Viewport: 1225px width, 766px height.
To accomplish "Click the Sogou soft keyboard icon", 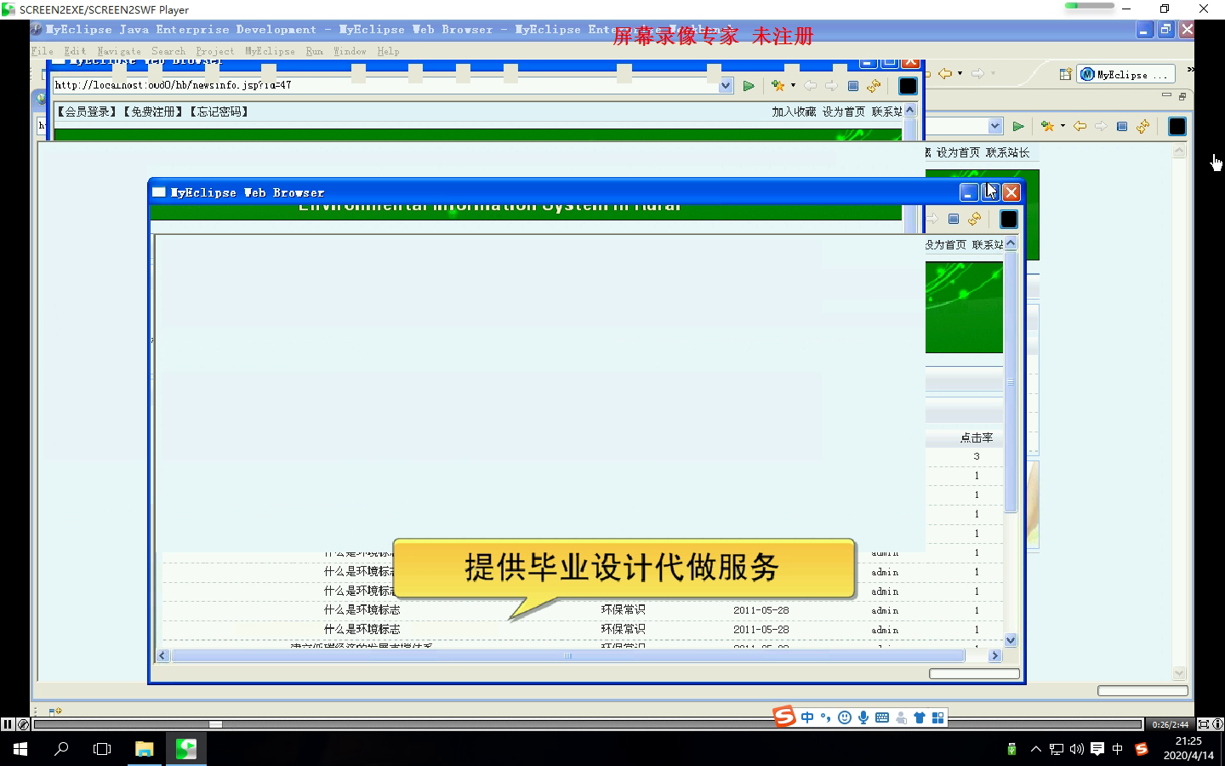I will pyautogui.click(x=882, y=717).
